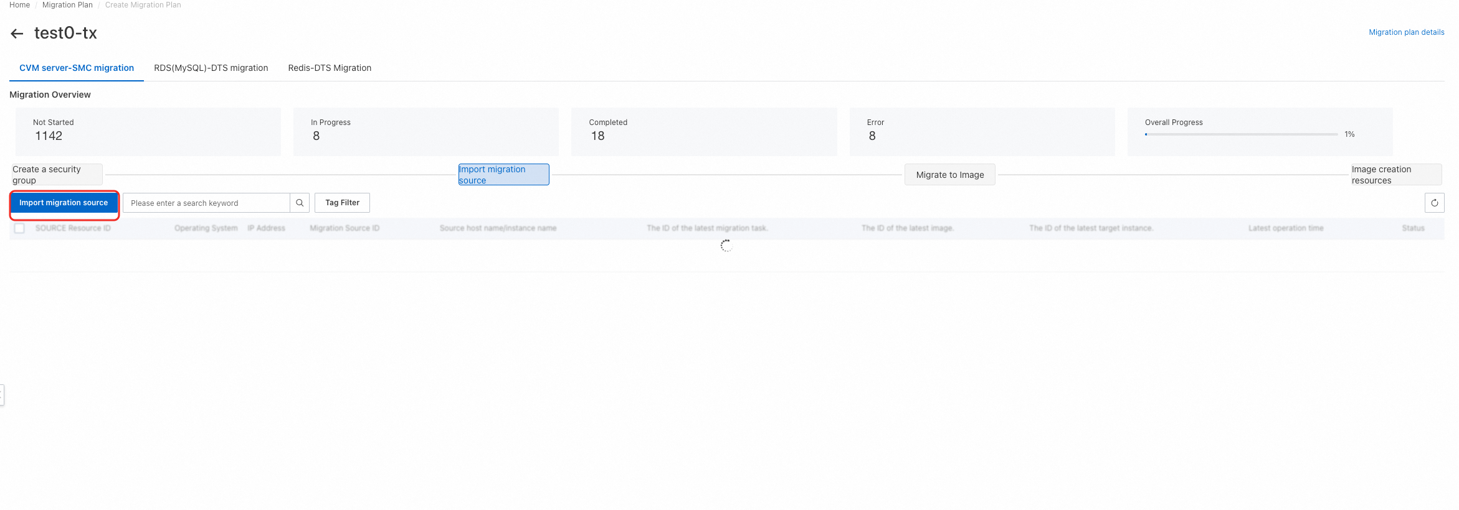
Task: Open Migration Plan breadcrumb
Action: [x=67, y=5]
